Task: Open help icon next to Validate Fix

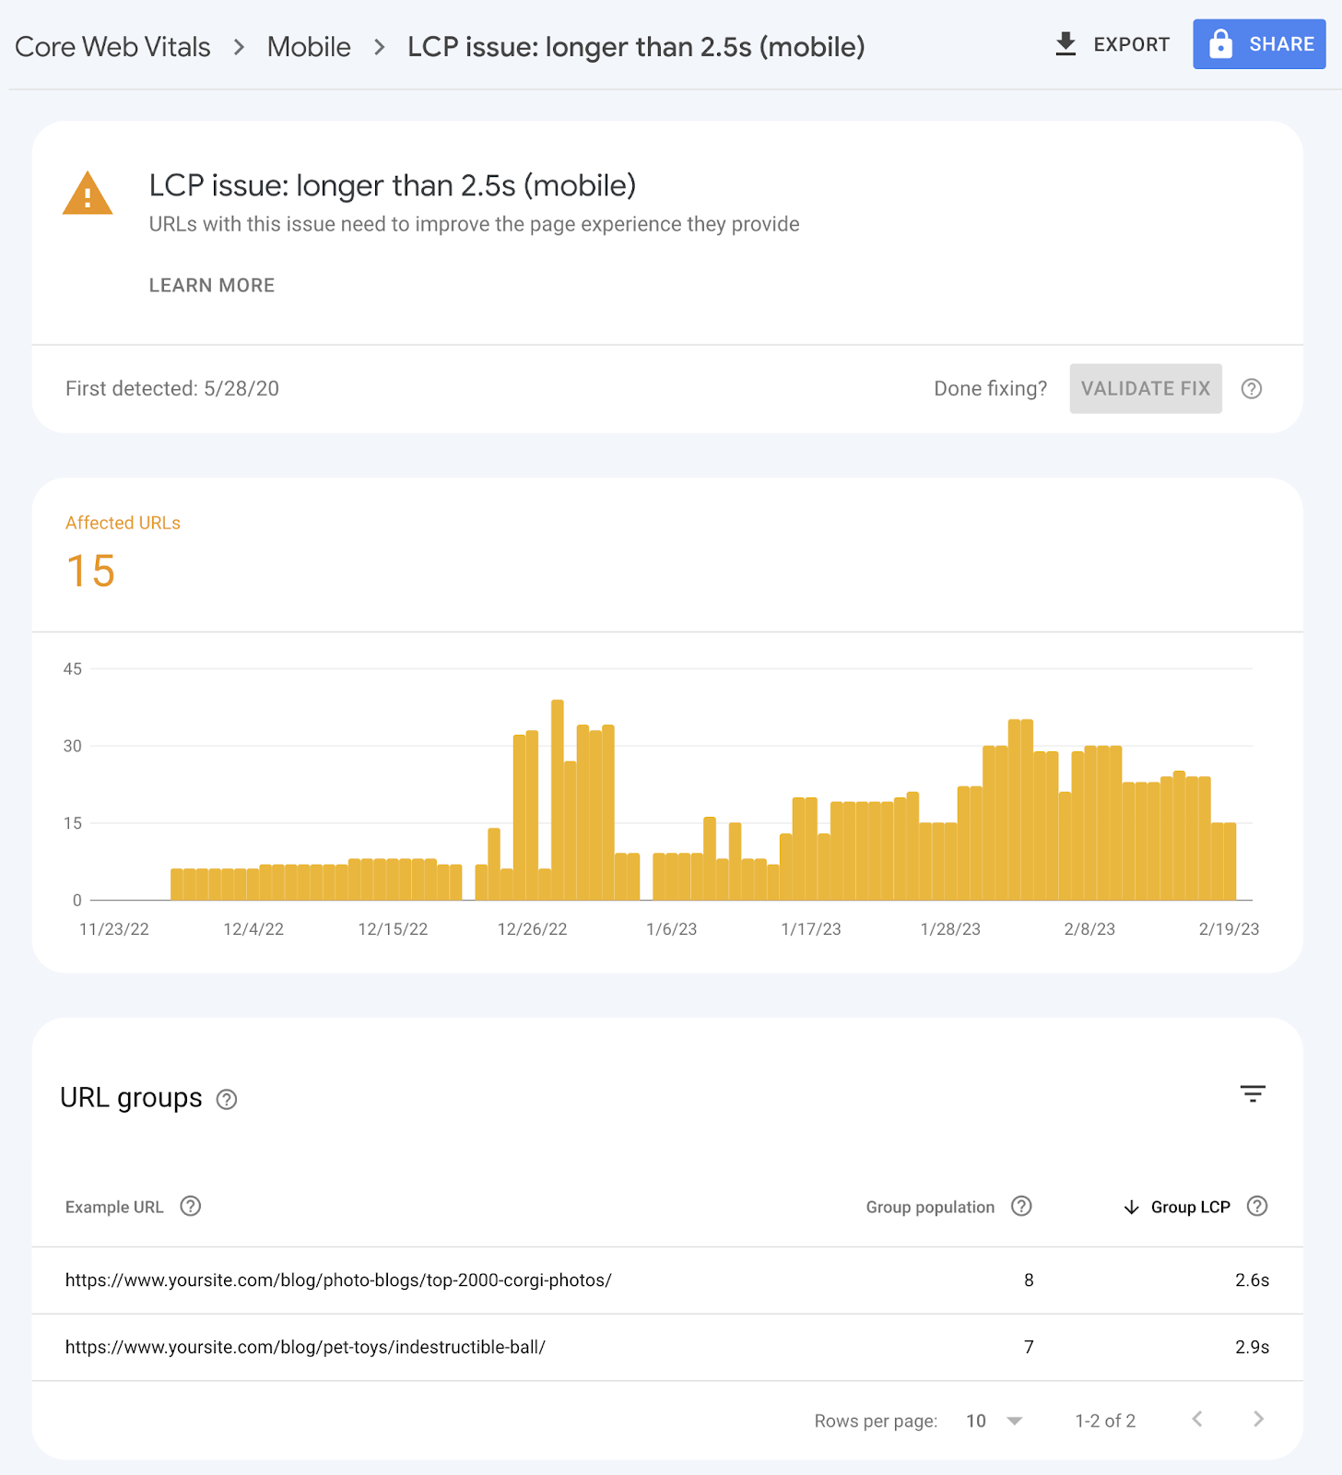Action: (1251, 389)
